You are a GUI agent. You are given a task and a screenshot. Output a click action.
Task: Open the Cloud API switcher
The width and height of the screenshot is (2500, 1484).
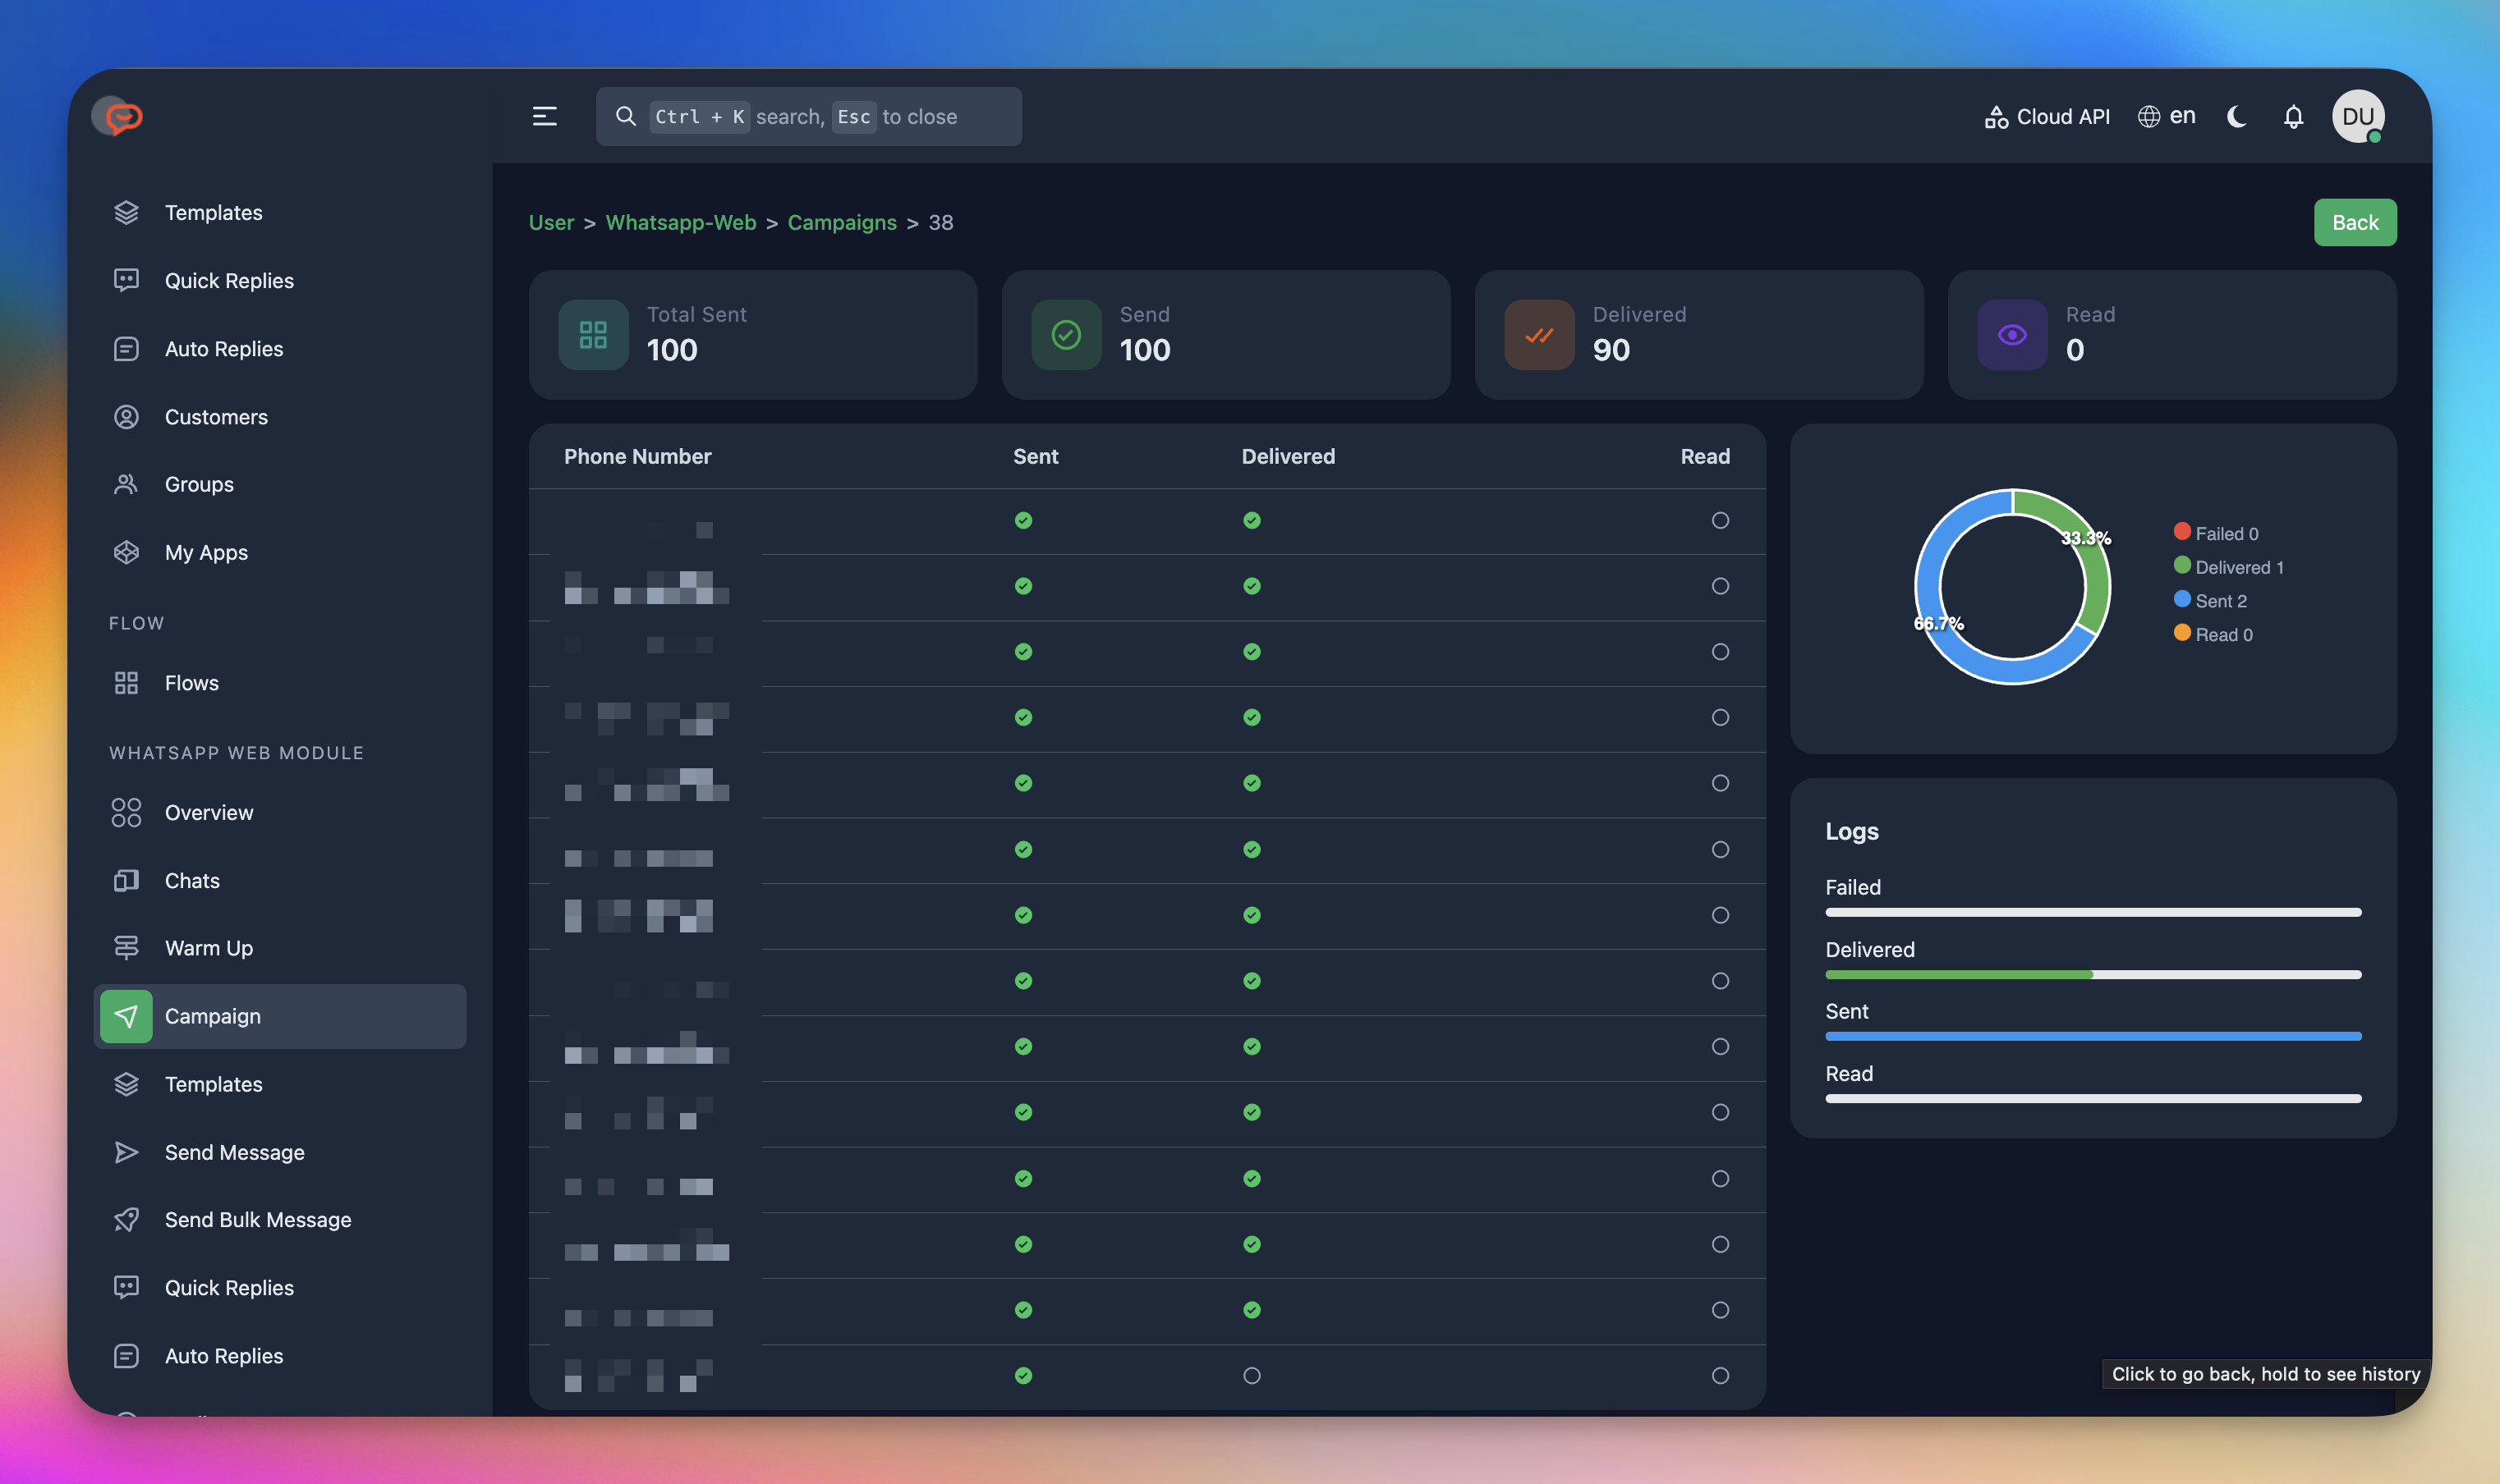[2047, 117]
